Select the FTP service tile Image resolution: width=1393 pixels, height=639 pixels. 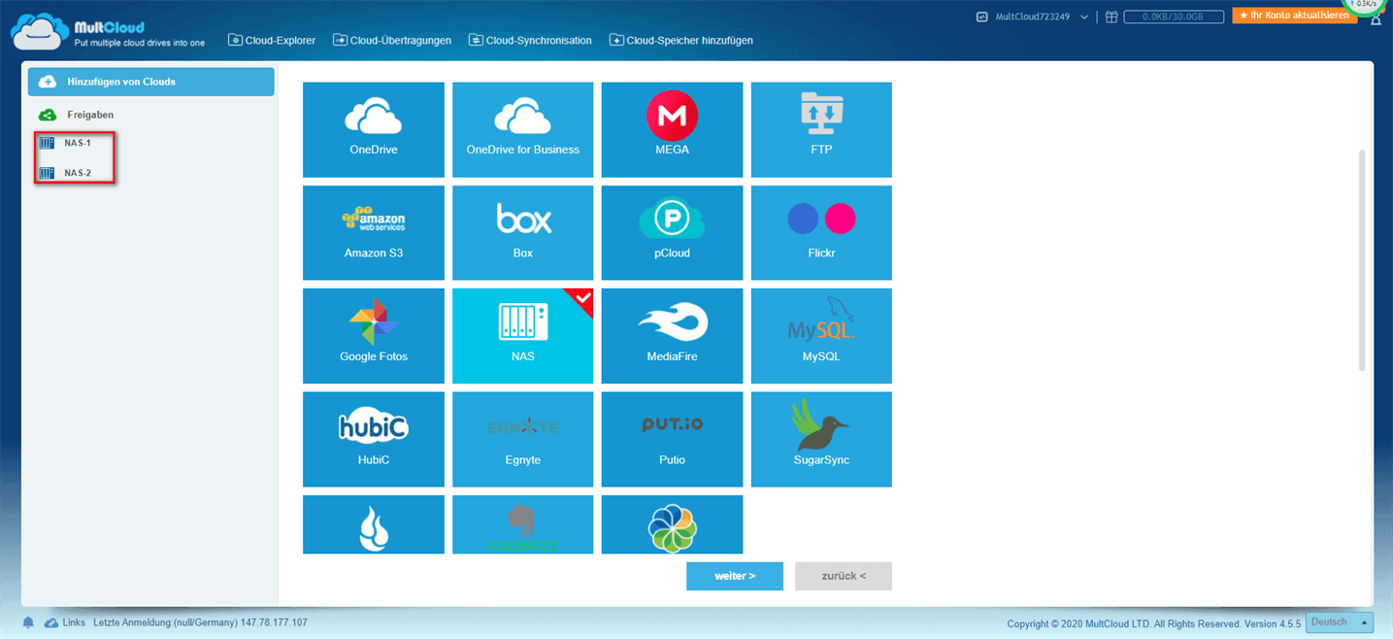[821, 129]
